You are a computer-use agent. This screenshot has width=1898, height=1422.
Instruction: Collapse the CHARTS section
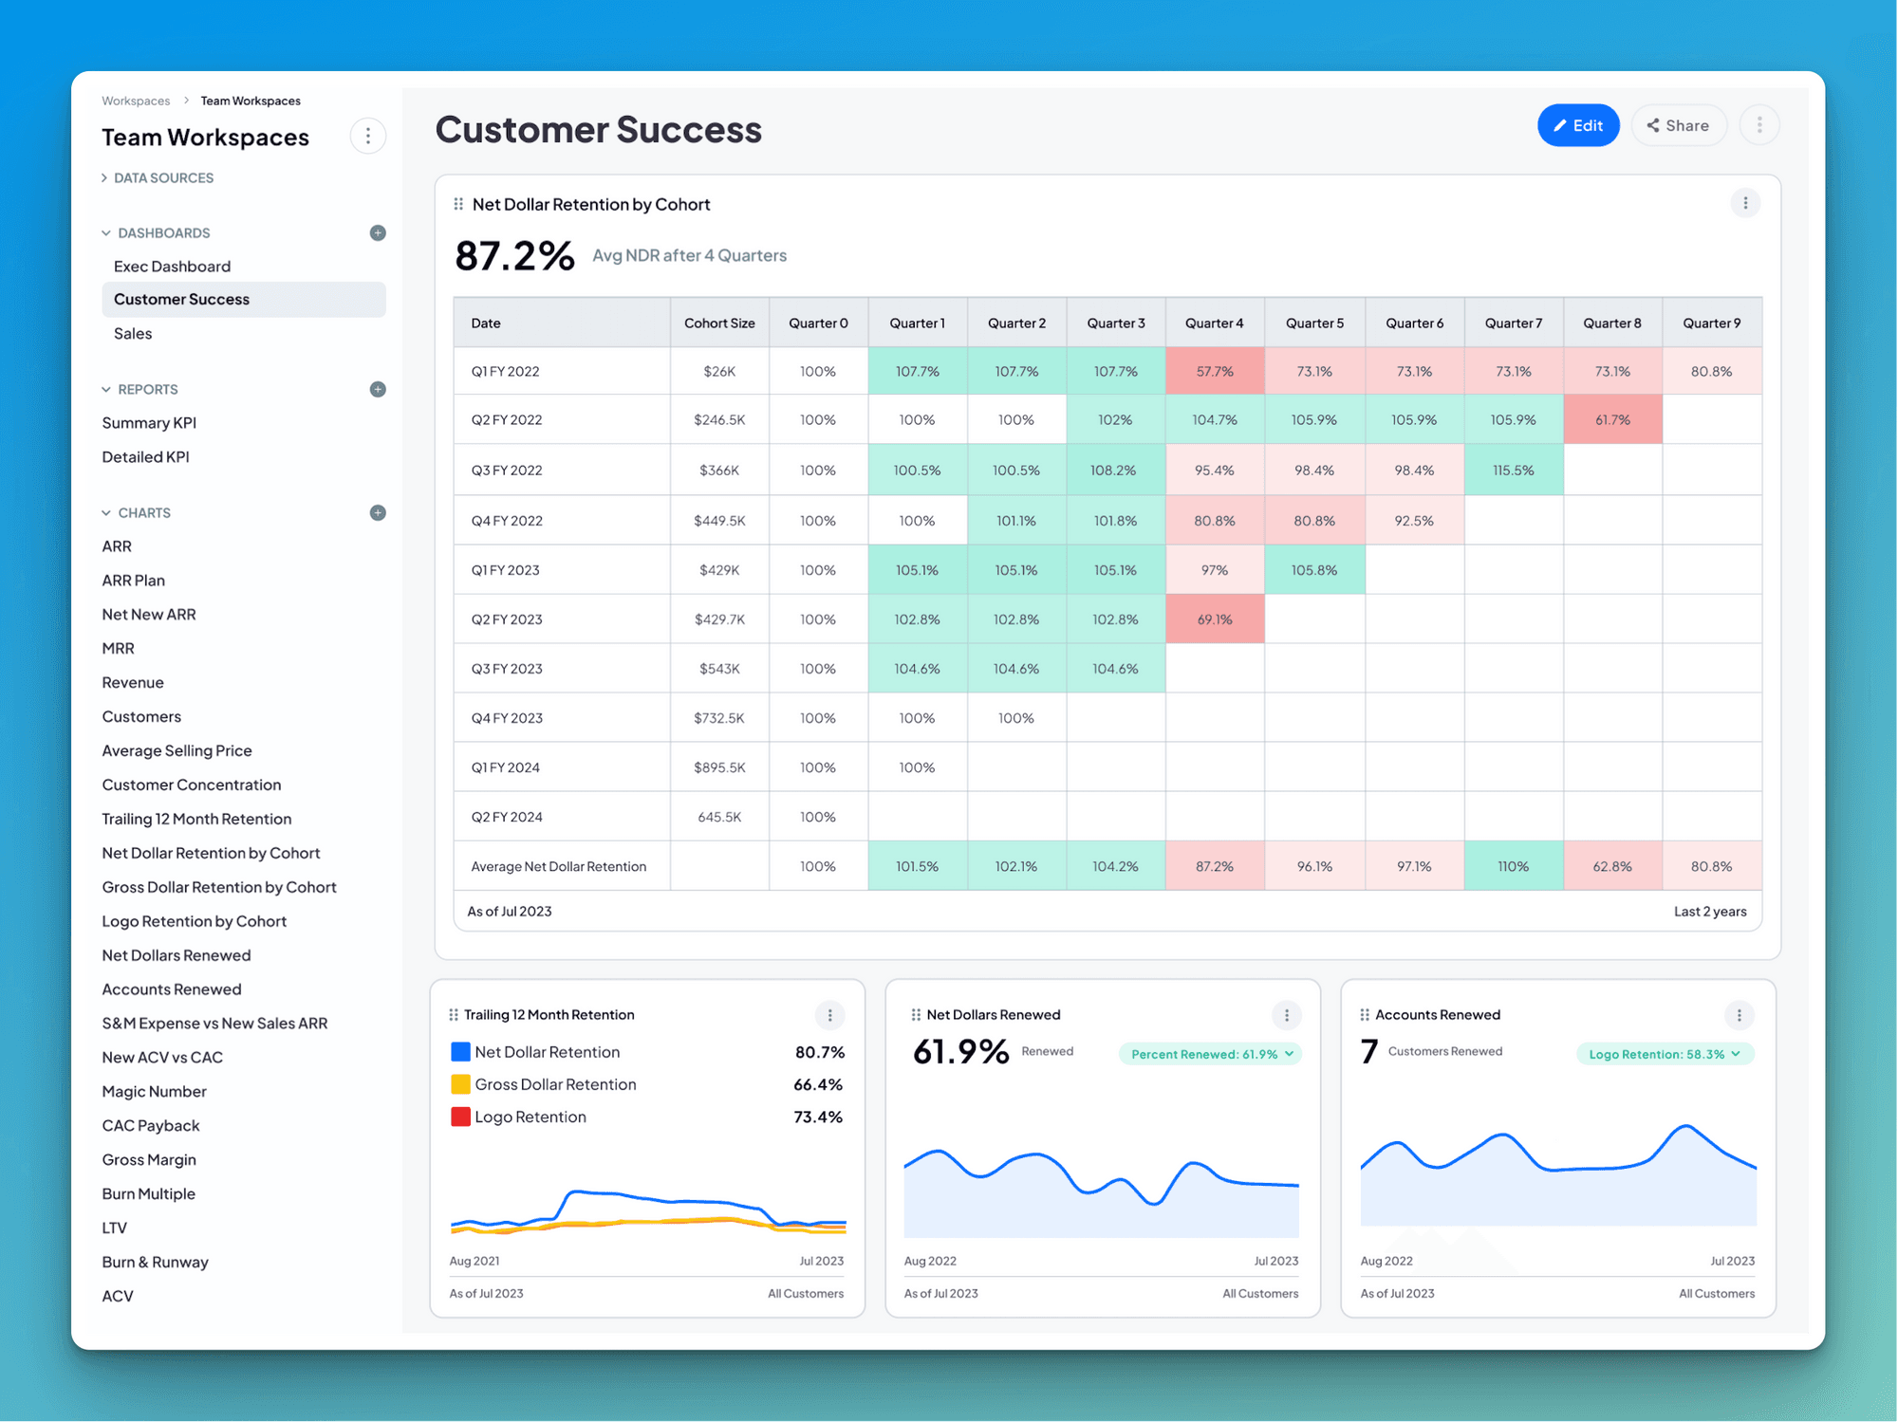point(105,512)
